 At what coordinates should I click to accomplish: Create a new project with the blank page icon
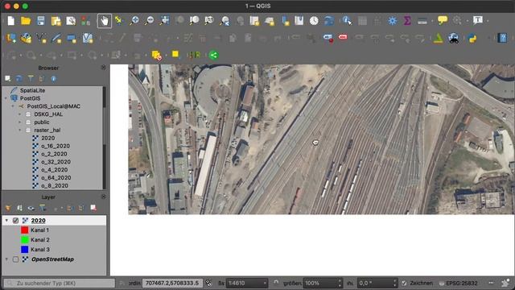[11, 21]
